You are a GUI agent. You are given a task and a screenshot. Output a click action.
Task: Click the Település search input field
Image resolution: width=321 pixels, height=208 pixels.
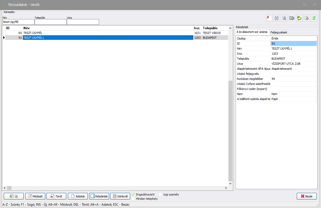tap(51, 22)
